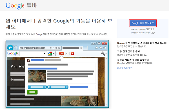Minimize the illustrated browser window
Screen dimensions: 169x109
click(94, 43)
